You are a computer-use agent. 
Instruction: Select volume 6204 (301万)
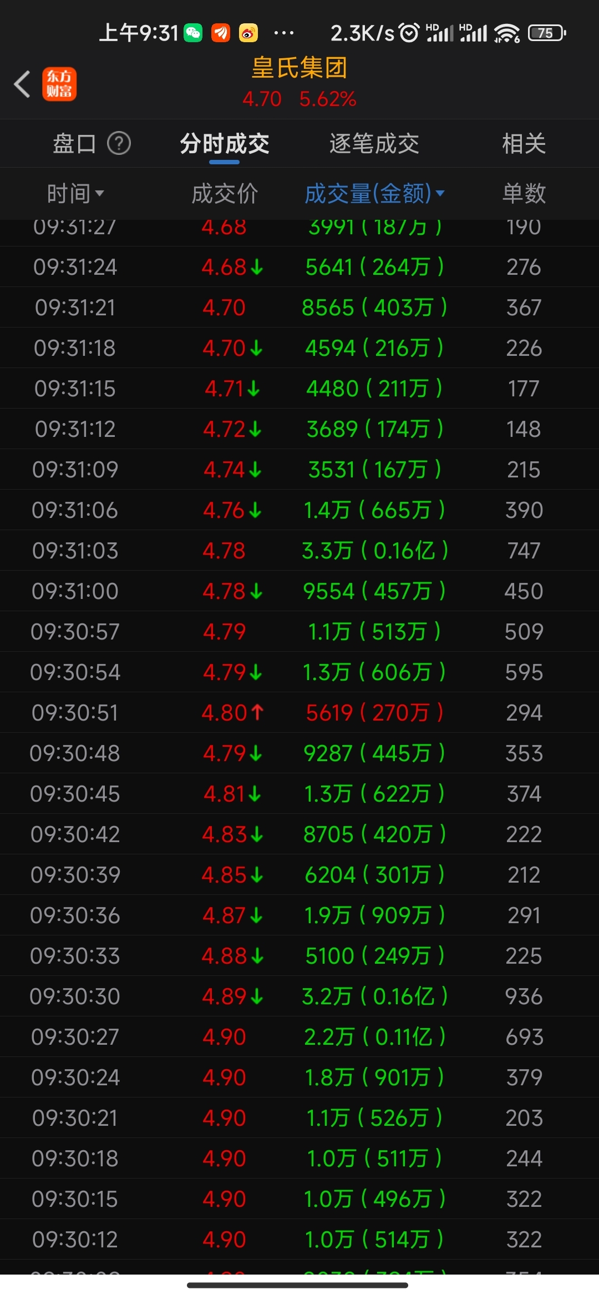tap(374, 875)
